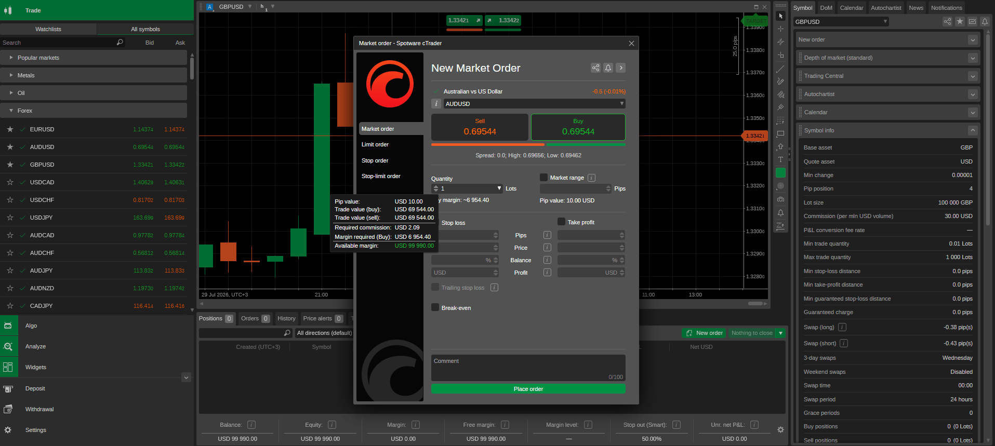Click the Sell 0.69544 button

(x=480, y=127)
